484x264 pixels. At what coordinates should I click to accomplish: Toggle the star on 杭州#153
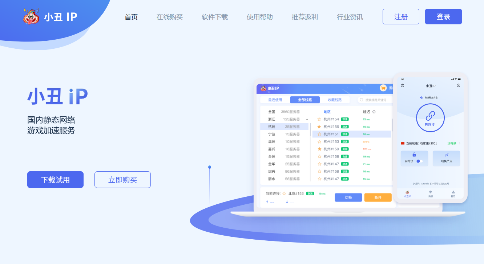point(319,141)
